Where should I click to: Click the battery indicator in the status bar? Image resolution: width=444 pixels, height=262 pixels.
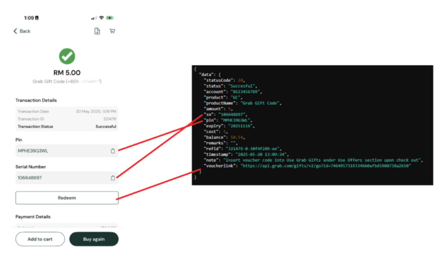[109, 18]
